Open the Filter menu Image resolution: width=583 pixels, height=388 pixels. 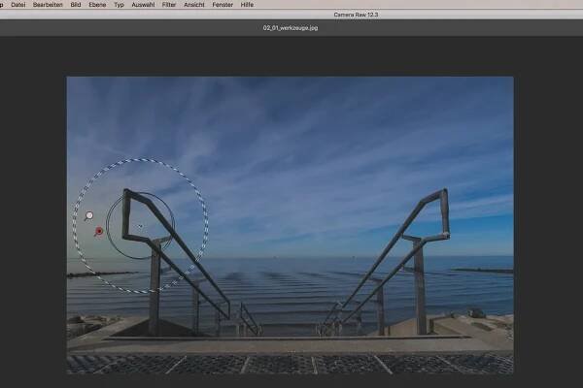168,5
